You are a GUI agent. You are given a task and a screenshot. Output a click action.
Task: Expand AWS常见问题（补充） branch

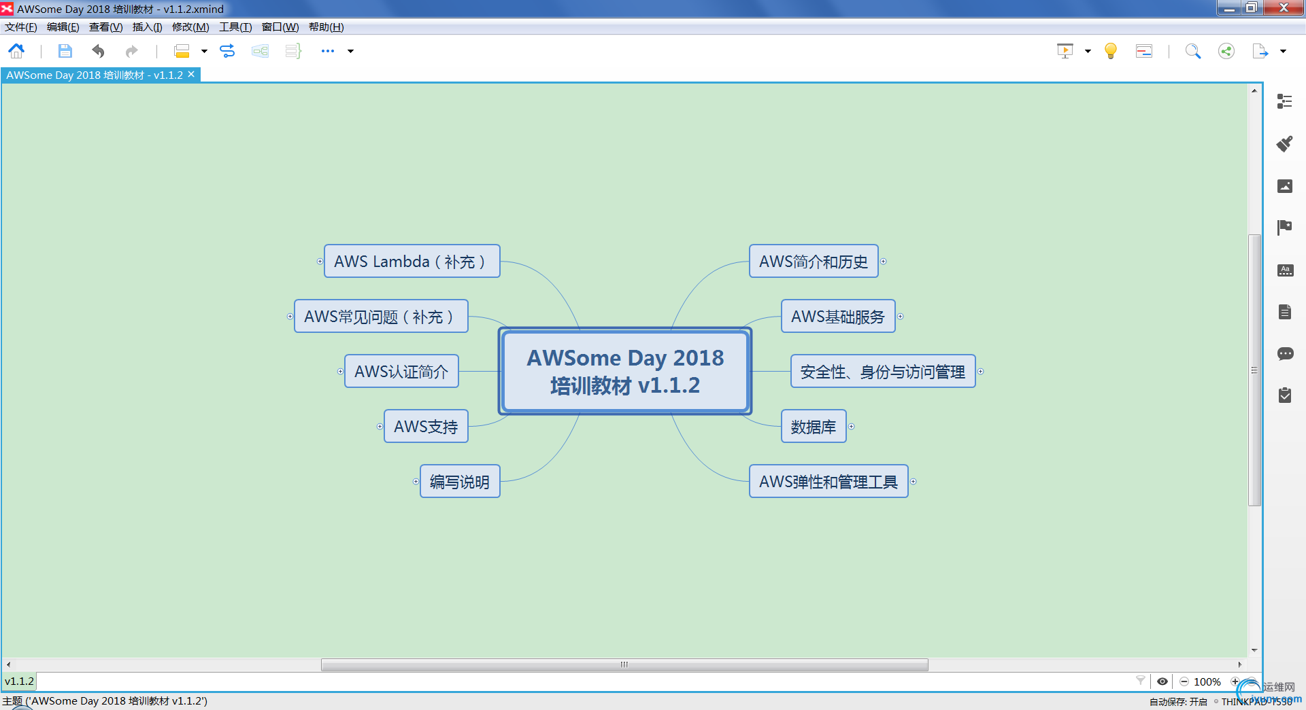pos(290,317)
